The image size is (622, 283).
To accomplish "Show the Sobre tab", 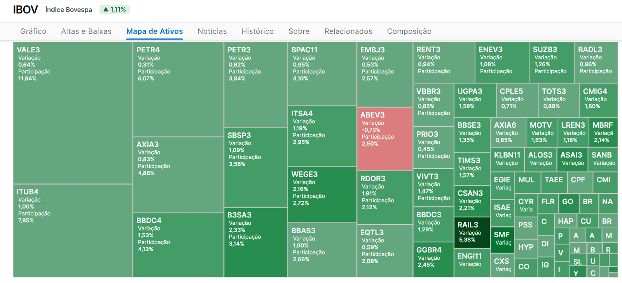I will 299,31.
